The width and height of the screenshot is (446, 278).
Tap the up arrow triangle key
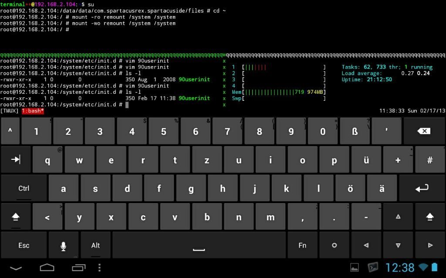(x=398, y=217)
